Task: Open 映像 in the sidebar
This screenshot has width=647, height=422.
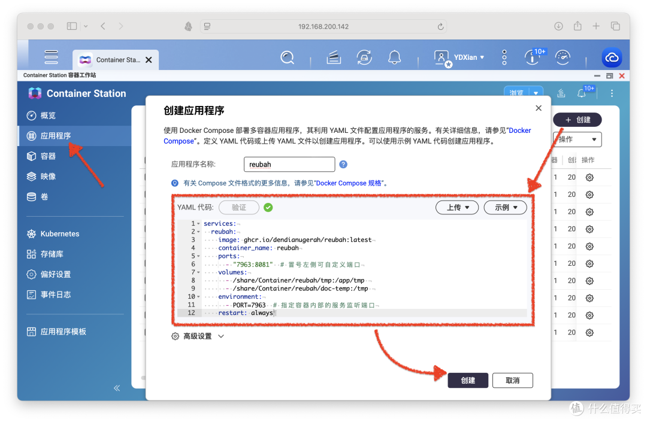Action: point(74,177)
